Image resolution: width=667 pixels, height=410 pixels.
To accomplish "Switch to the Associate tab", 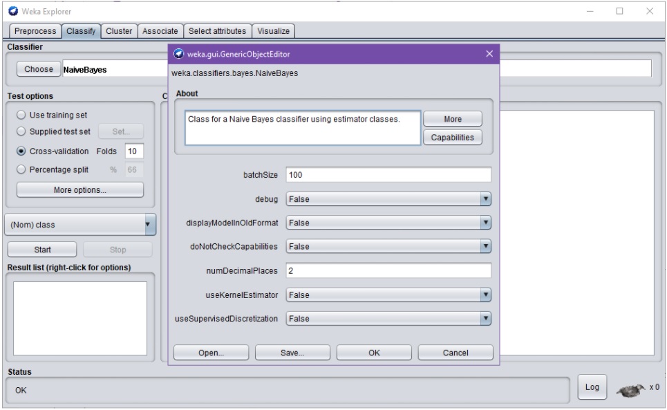I will tap(160, 31).
